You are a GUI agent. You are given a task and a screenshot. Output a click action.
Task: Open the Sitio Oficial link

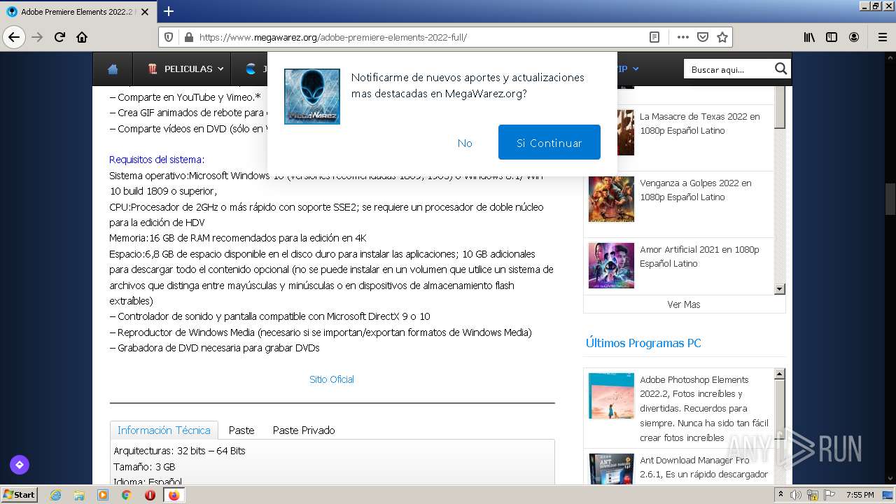pos(332,379)
